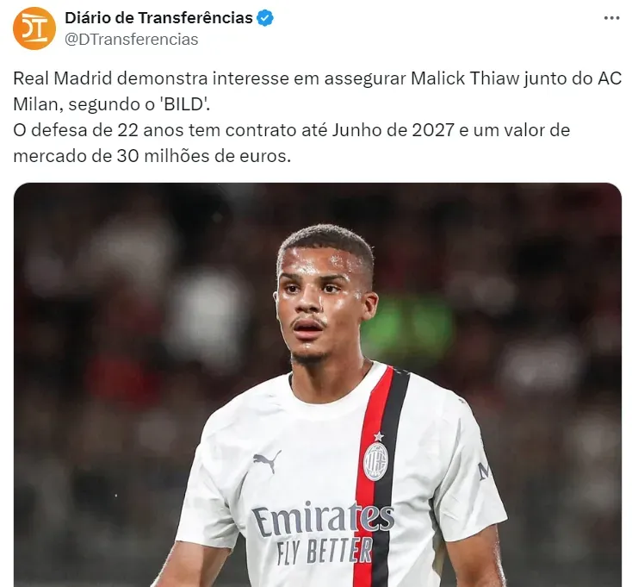
Task: Visit the @DTransferencias handle link
Action: pos(132,40)
